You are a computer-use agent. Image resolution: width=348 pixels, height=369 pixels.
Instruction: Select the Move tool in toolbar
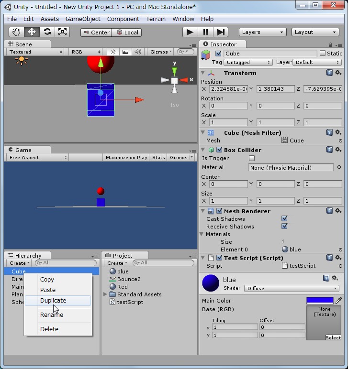[32, 32]
